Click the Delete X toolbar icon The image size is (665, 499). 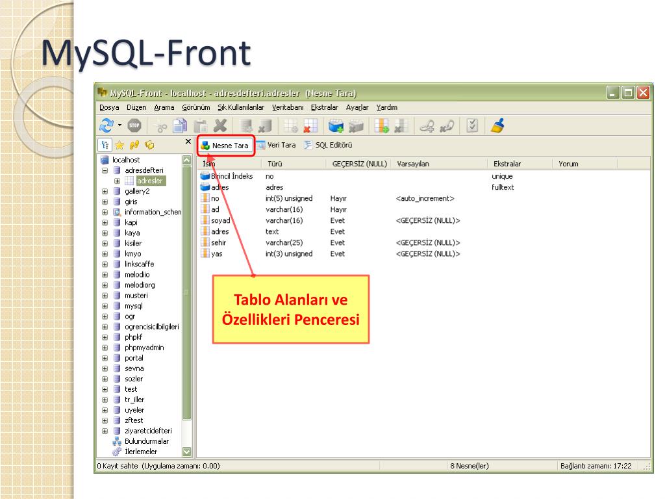click(x=220, y=125)
